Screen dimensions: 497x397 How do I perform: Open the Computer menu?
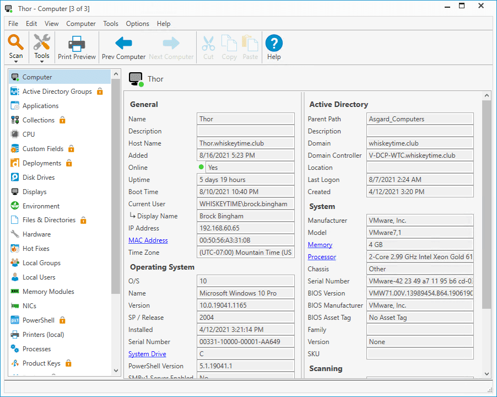click(81, 24)
